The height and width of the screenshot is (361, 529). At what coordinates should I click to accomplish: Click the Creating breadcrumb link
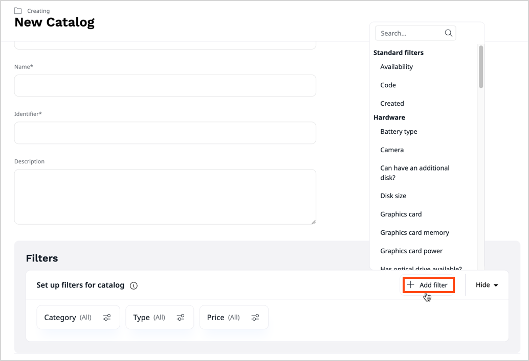(x=38, y=10)
